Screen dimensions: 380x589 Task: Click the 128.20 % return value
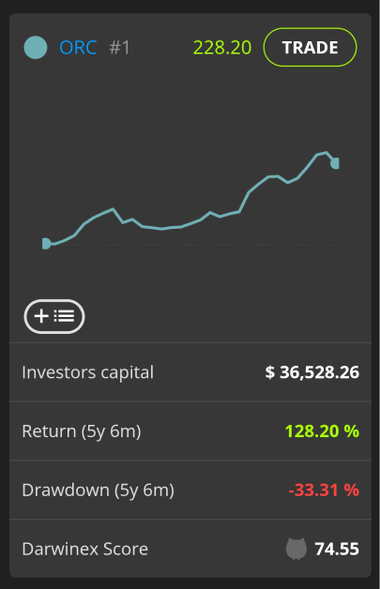pyautogui.click(x=322, y=430)
